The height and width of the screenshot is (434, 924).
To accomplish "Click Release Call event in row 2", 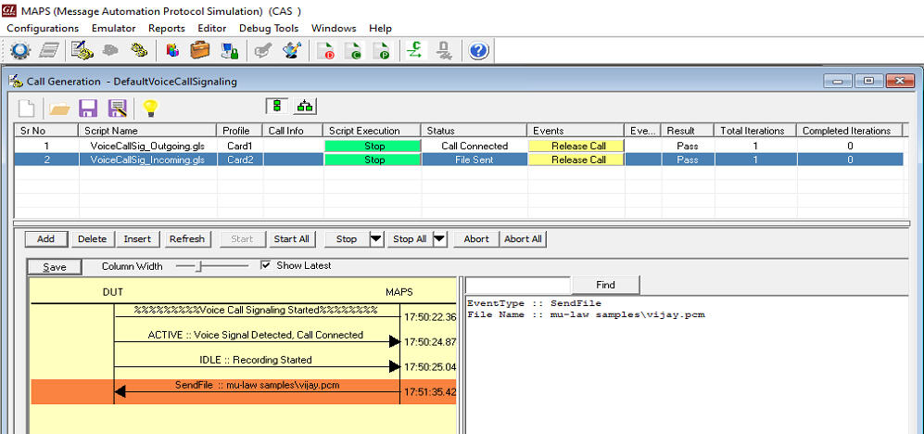I will coord(576,160).
